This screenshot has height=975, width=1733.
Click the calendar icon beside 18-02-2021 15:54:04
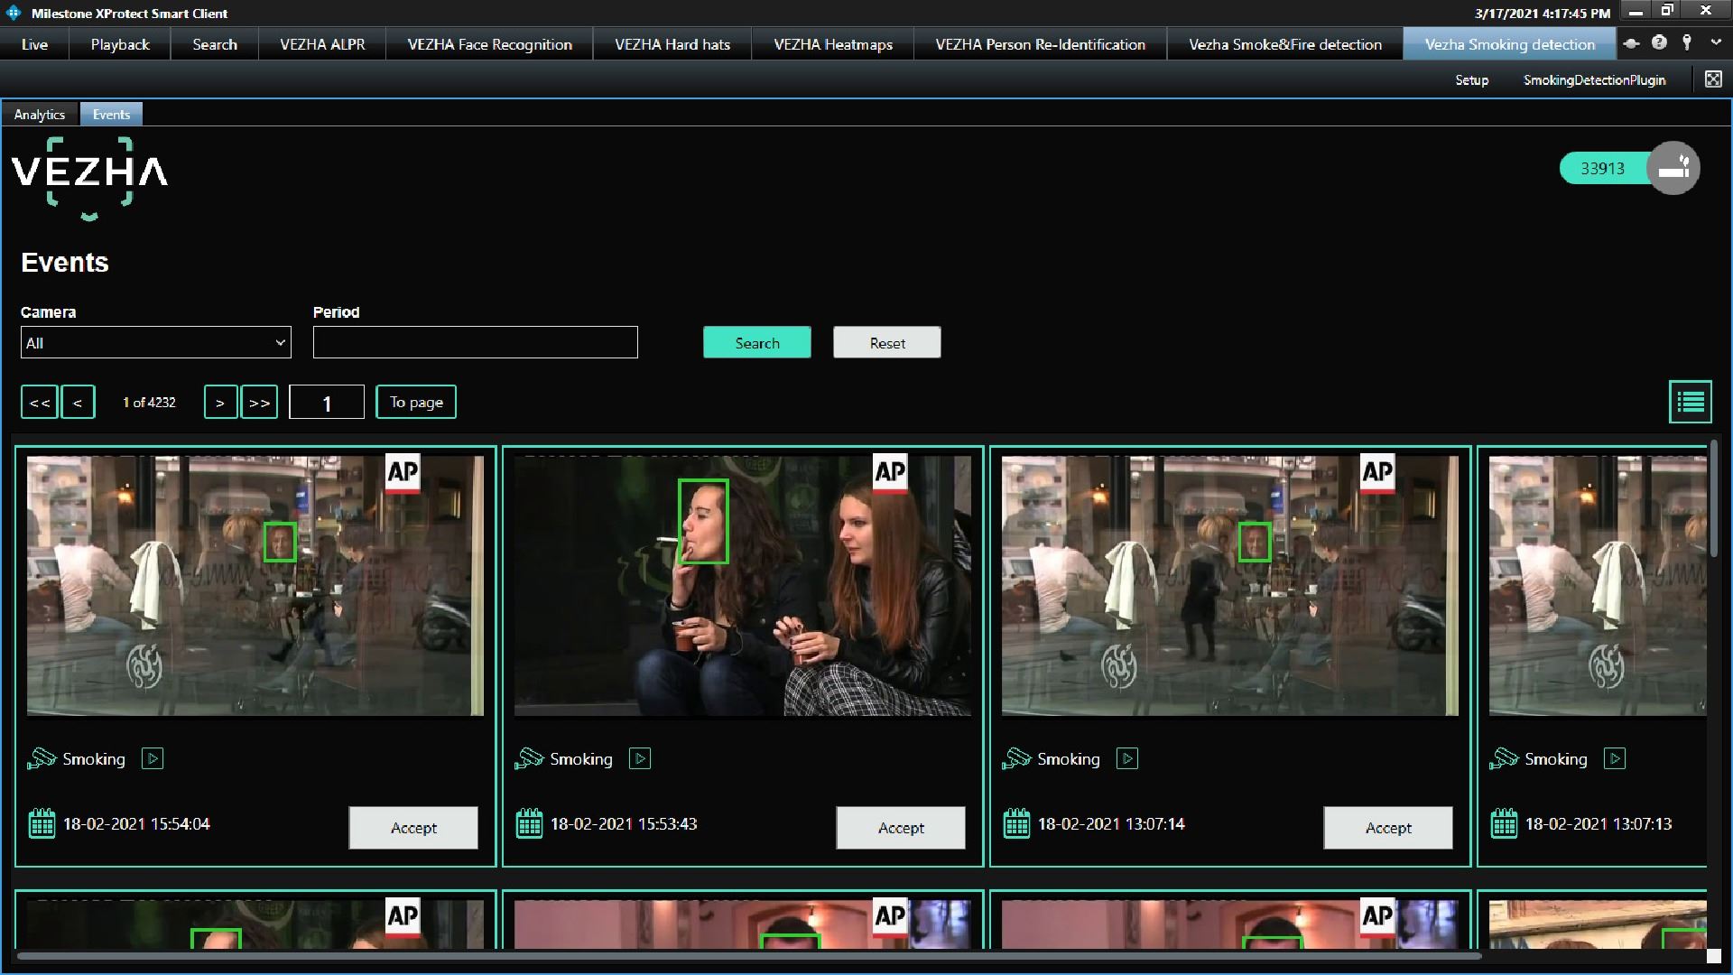[42, 823]
